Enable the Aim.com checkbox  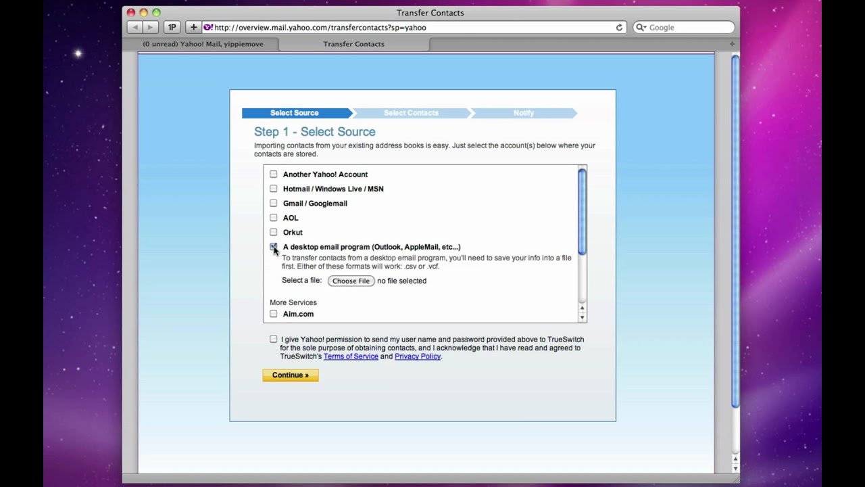[x=274, y=314]
